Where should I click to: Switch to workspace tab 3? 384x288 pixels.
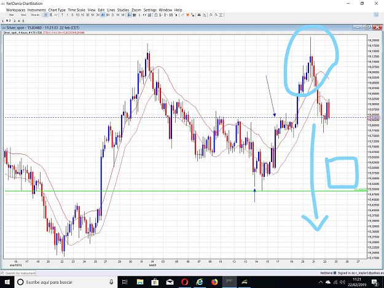click(x=15, y=21)
